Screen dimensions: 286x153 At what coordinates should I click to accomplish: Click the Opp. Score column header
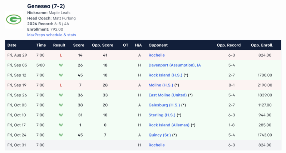(x=102, y=45)
